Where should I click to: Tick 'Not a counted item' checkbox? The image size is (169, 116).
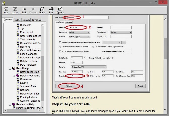coord(60,51)
